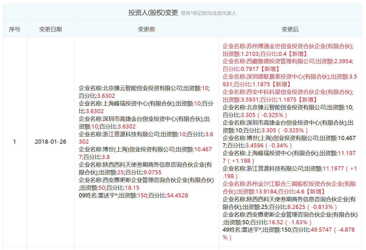The image size is (366, 250).
Task: Click 浙江普渡科技有限公司 in the 变更后 column
Action: click(x=290, y=173)
